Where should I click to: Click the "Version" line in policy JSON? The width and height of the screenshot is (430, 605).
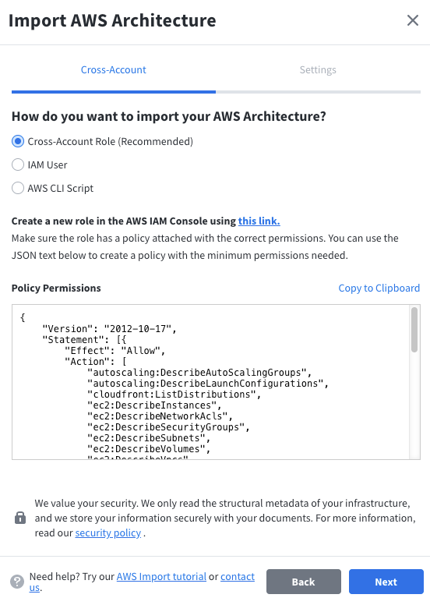click(x=109, y=329)
